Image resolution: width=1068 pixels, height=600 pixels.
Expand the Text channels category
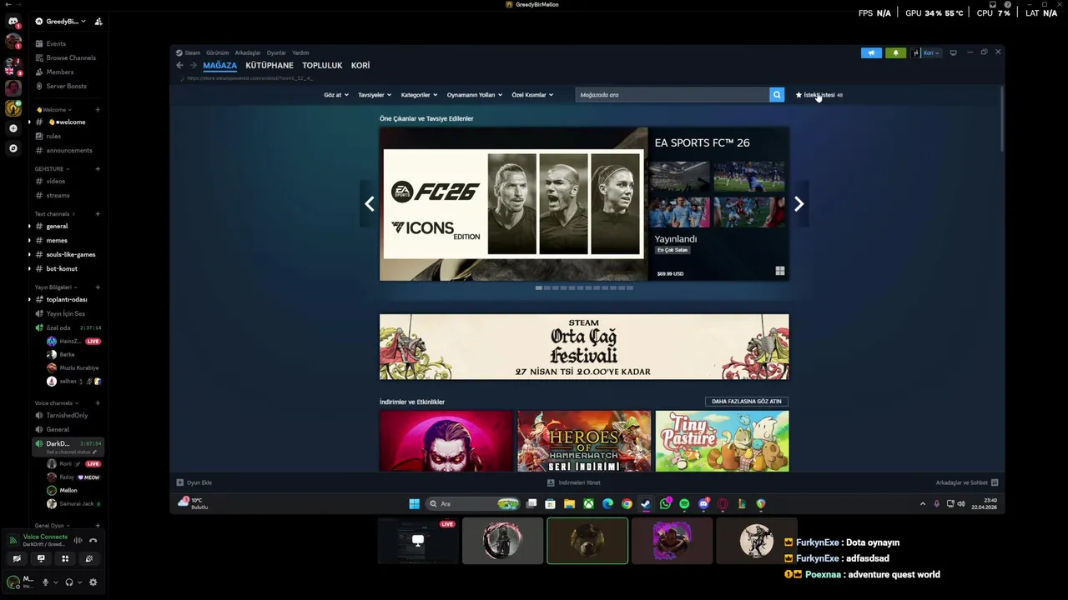tap(54, 214)
